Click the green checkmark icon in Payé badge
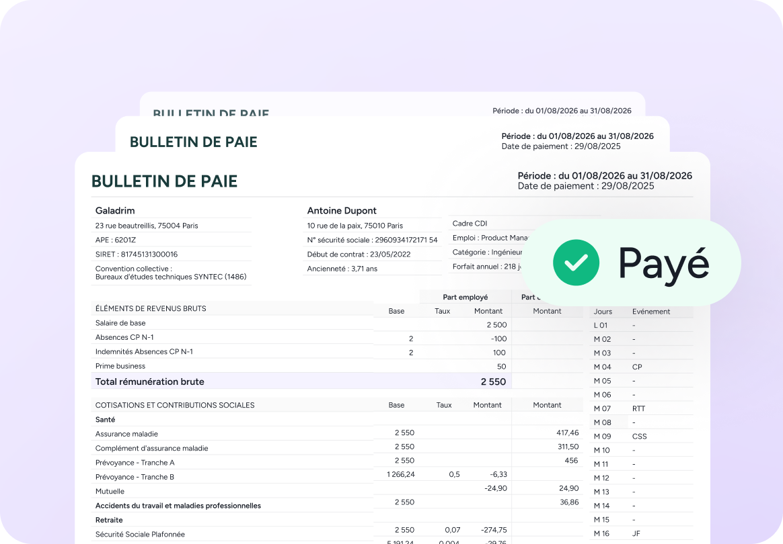Image resolution: width=783 pixels, height=544 pixels. point(576,263)
